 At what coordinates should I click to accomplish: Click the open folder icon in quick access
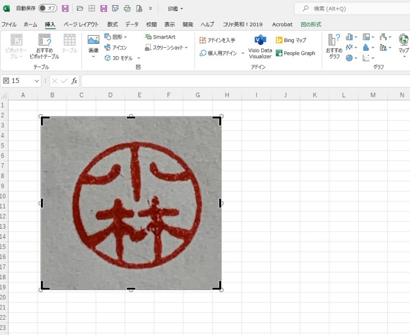80,9
